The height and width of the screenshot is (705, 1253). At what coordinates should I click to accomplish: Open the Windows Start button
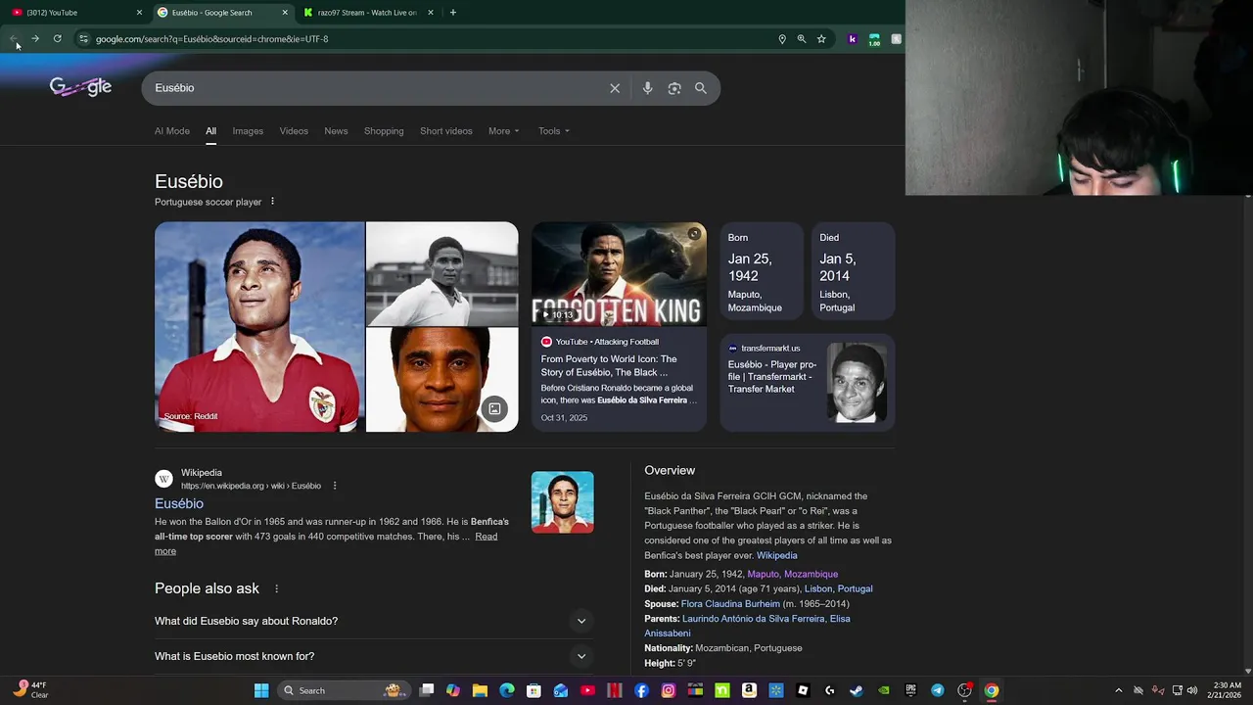(261, 690)
